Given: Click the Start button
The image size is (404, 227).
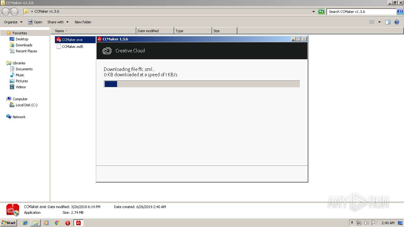Looking at the screenshot, I should 9,223.
